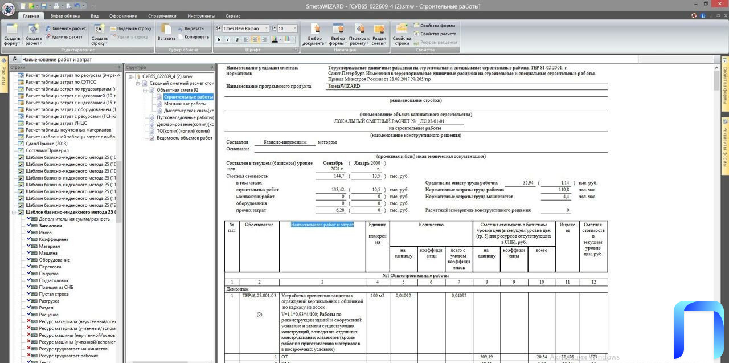Click the Создать строку icon
The height and width of the screenshot is (363, 729).
click(x=99, y=28)
